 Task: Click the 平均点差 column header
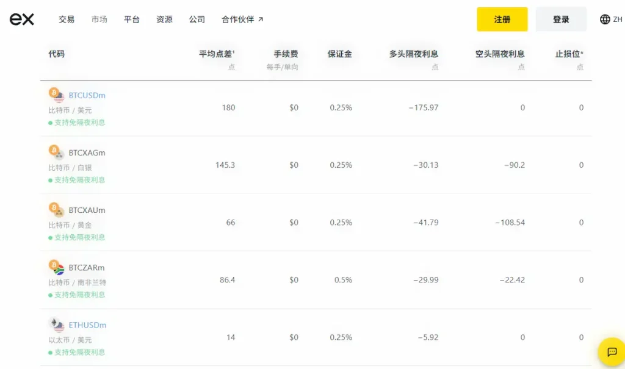[x=217, y=54]
